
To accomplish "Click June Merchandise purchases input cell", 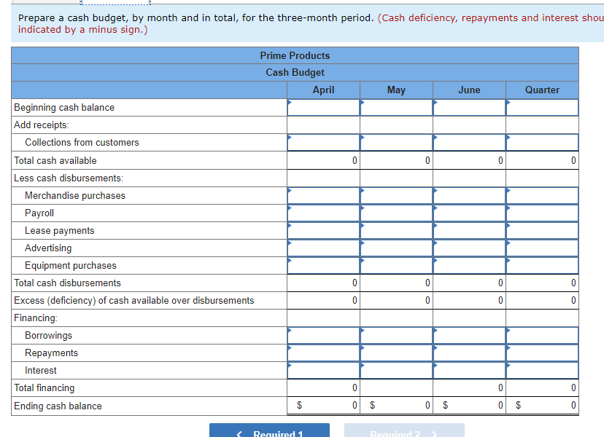I will [469, 195].
